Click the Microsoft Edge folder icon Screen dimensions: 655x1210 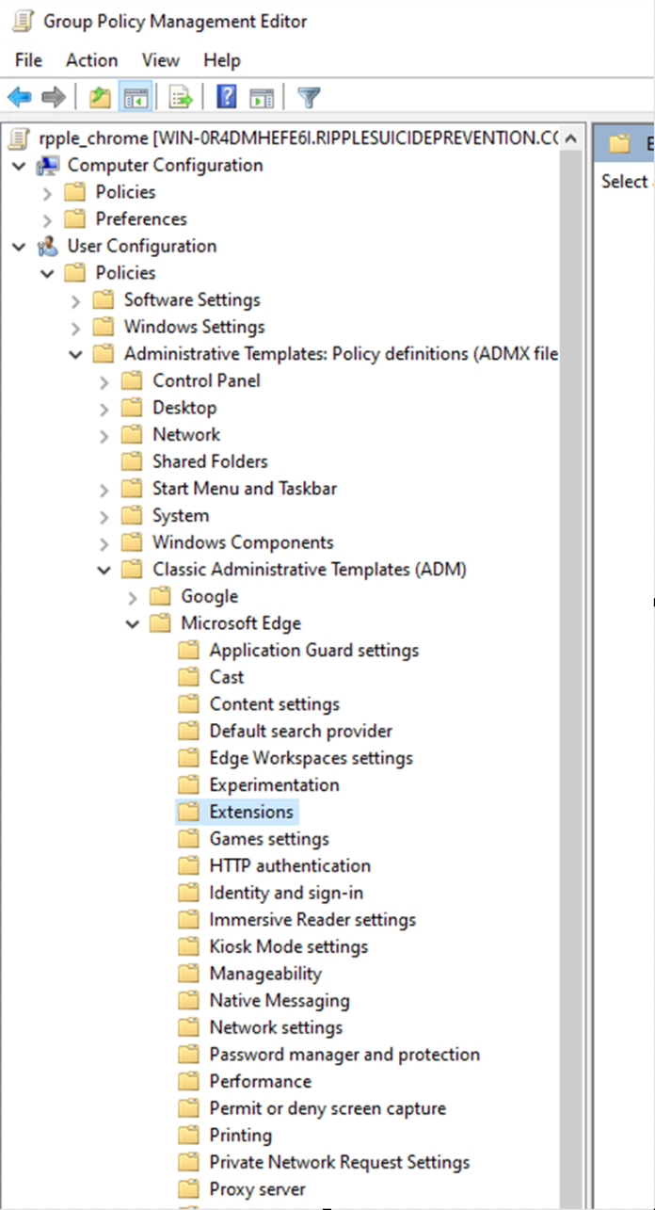pos(161,623)
